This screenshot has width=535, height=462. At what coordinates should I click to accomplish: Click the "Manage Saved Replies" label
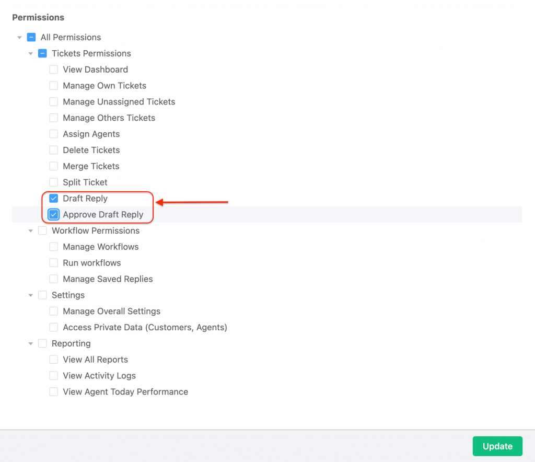click(x=108, y=279)
